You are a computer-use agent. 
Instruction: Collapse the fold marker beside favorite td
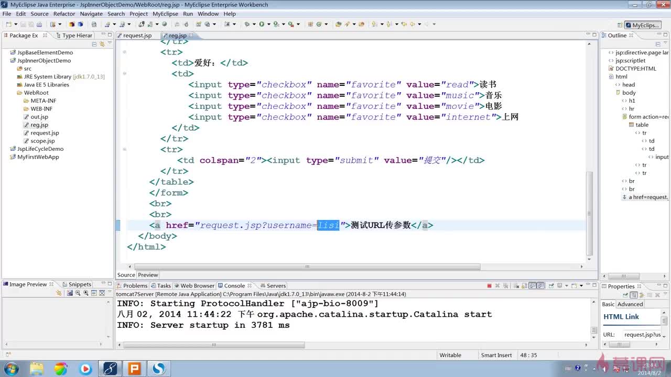(124, 73)
